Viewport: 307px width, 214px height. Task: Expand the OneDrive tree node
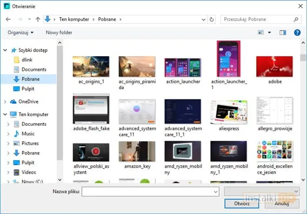coord(5,101)
